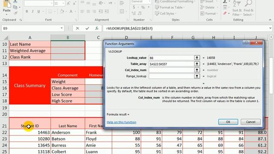Click the Percent Style icon
This screenshot has width=274, height=154.
click(143, 7)
